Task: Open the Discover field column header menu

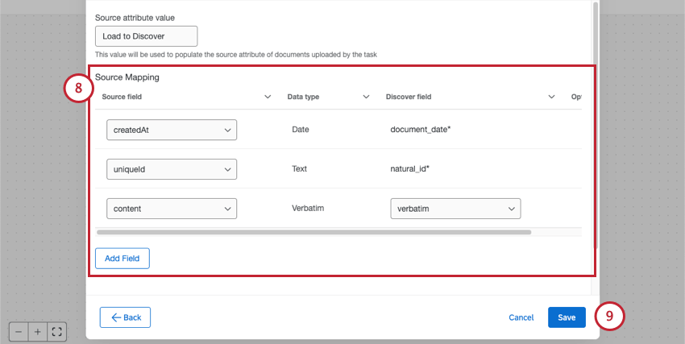Action: [552, 97]
